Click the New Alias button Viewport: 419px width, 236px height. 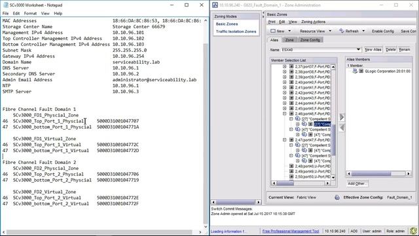pos(373,50)
